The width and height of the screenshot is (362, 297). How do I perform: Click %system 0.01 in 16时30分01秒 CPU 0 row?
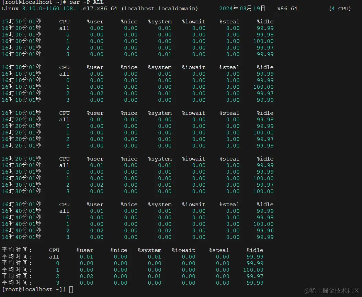[165, 172]
